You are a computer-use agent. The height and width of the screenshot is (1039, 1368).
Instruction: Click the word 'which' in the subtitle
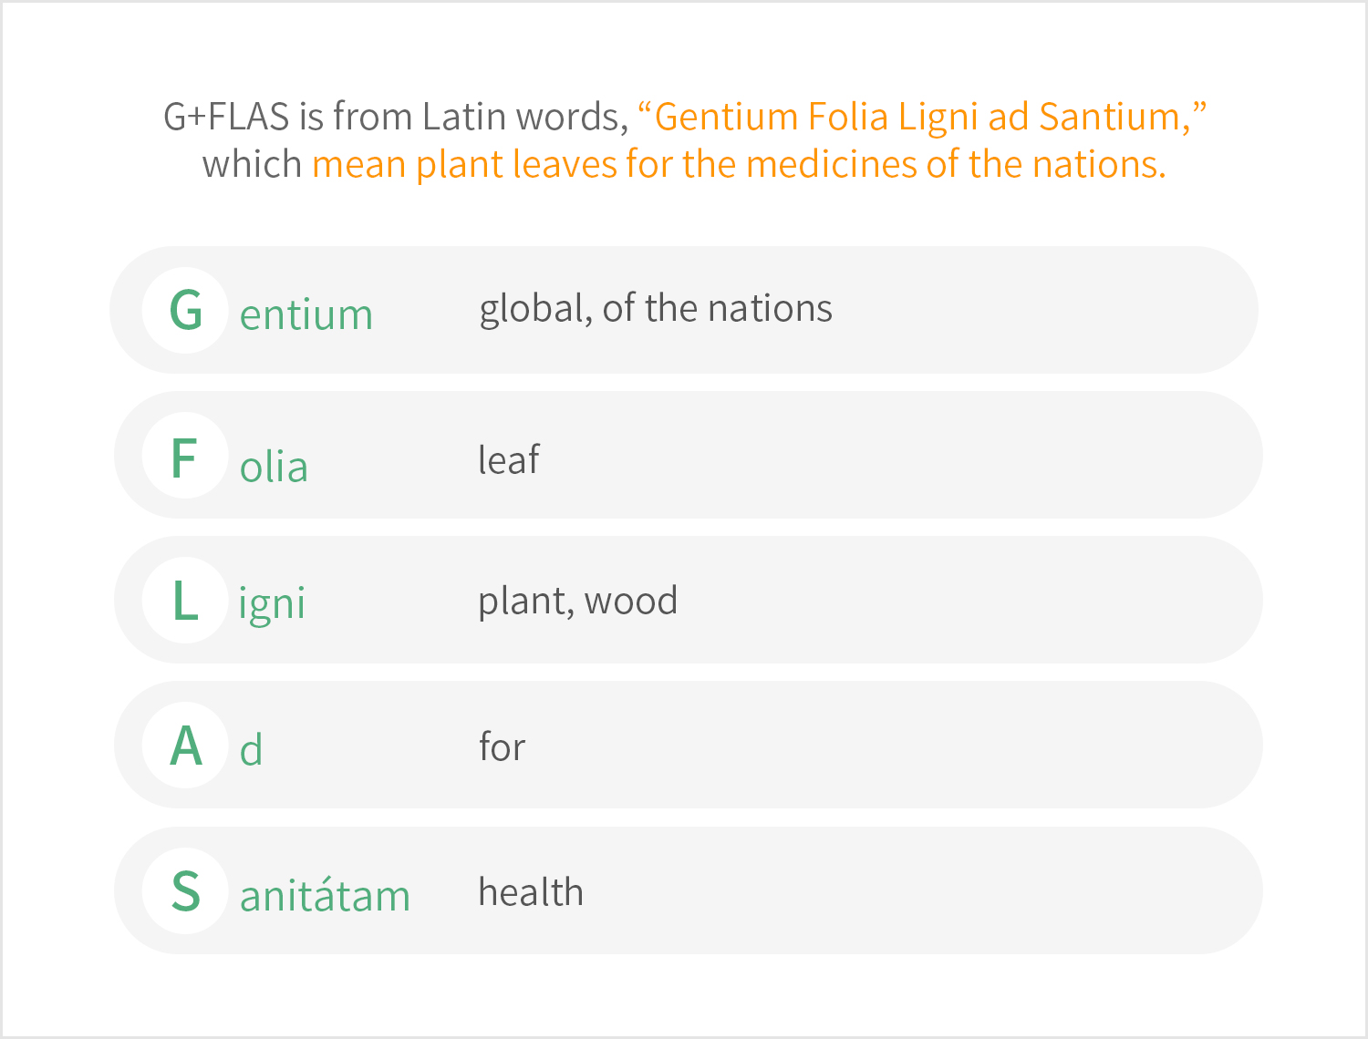coord(252,165)
